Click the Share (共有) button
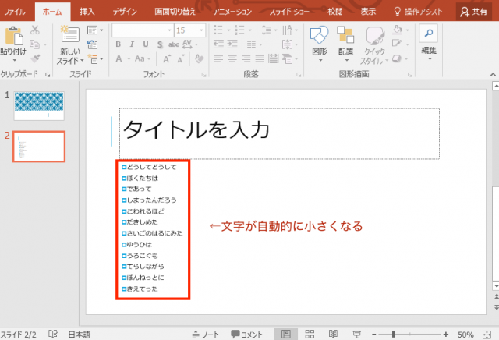499x340 pixels. click(x=475, y=12)
